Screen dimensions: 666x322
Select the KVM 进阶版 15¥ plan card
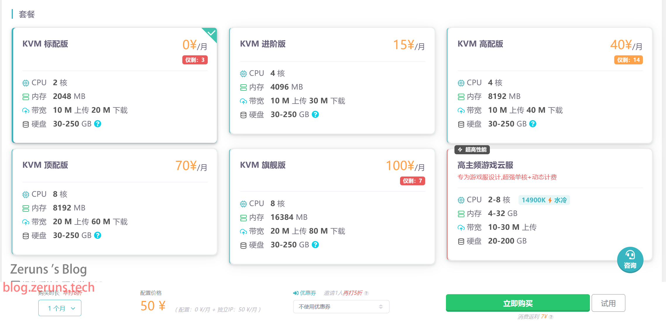pos(332,80)
